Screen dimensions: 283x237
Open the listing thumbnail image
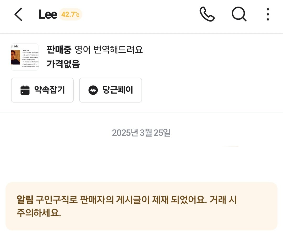pos(25,57)
